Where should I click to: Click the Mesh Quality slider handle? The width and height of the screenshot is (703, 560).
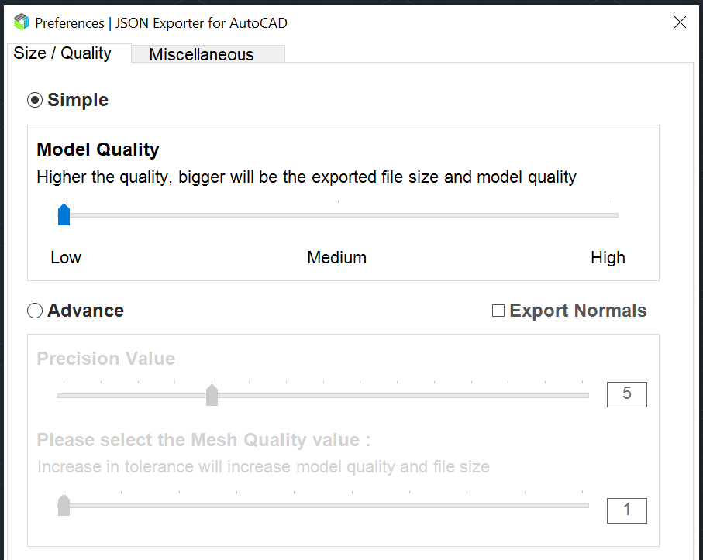pyautogui.click(x=64, y=506)
